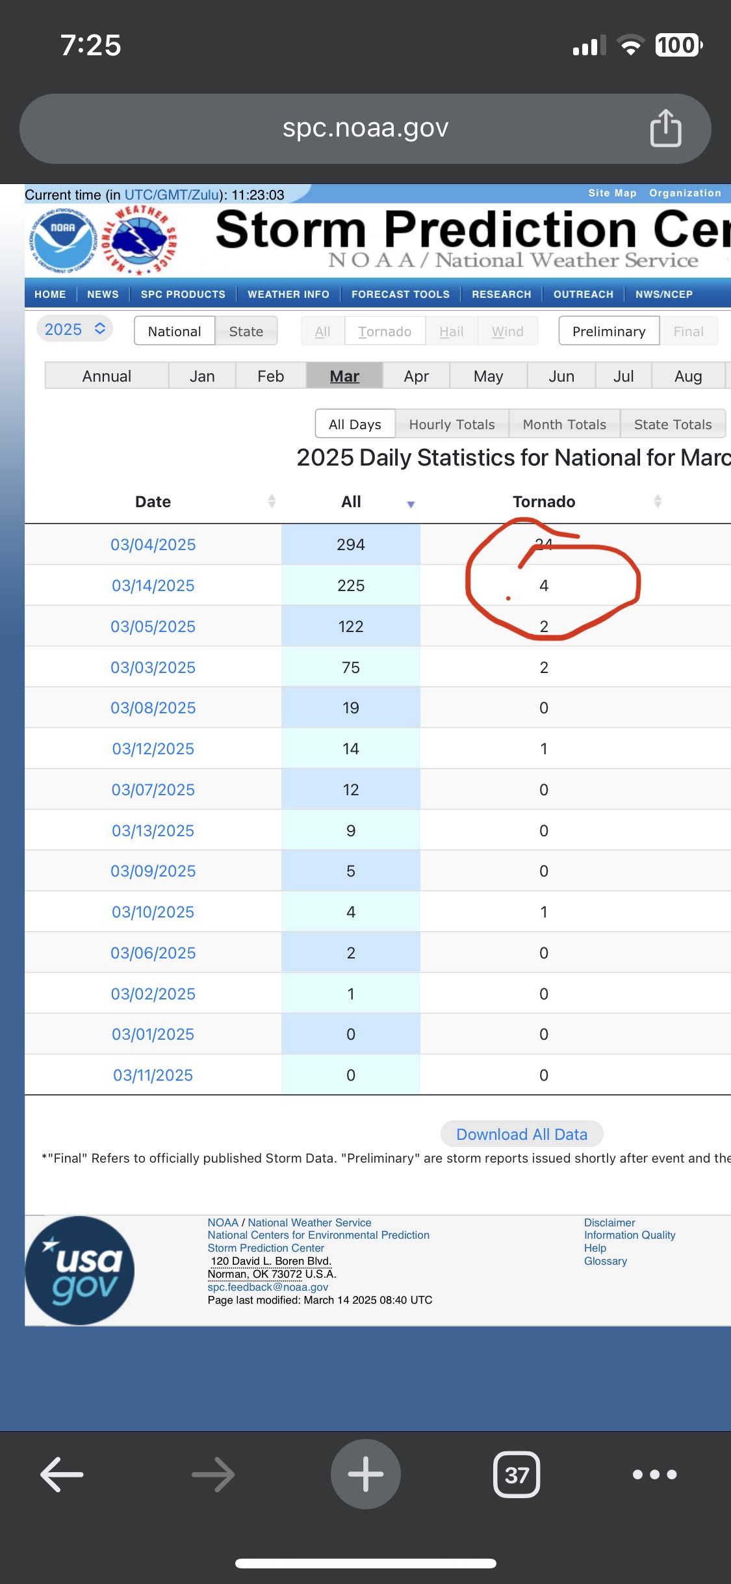Open the WEATHER INFO menu

click(x=289, y=294)
